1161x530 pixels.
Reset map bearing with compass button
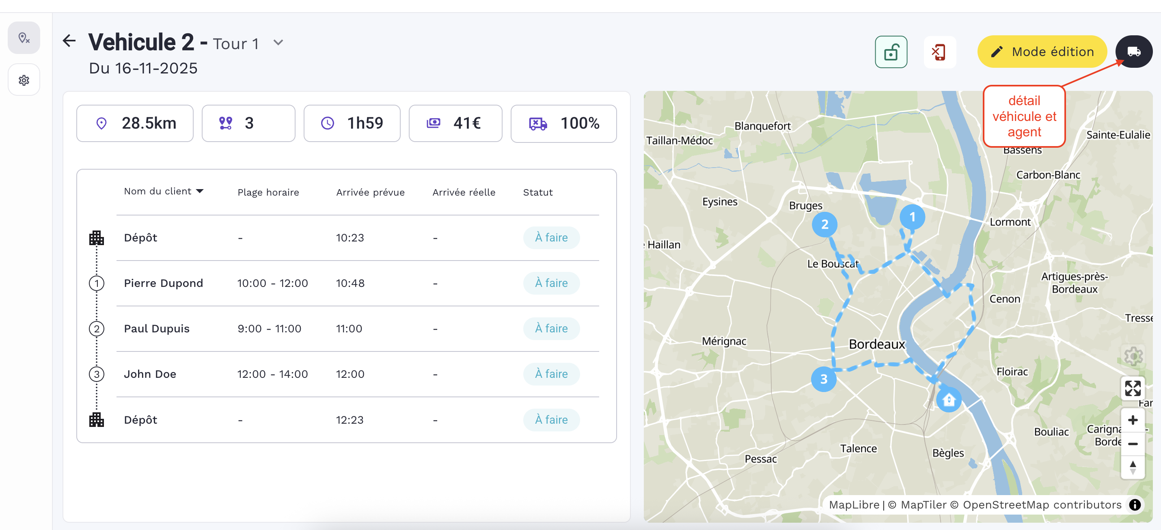[x=1132, y=468]
